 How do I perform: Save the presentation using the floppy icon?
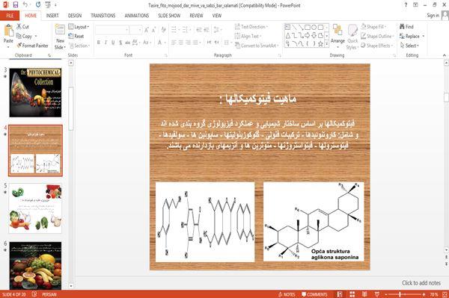[16, 5]
